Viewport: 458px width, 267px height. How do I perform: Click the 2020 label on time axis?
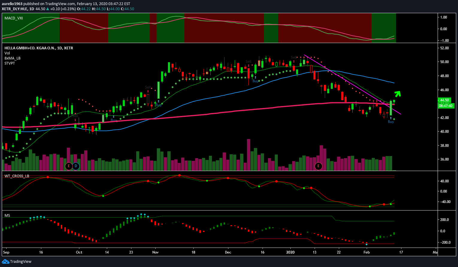[290, 252]
